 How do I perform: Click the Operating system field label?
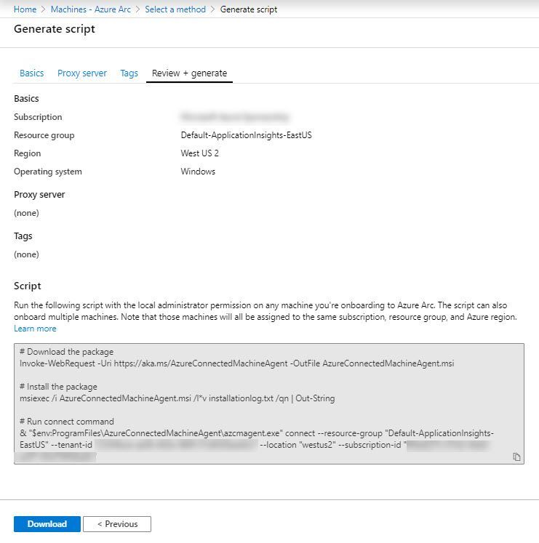pyautogui.click(x=48, y=172)
